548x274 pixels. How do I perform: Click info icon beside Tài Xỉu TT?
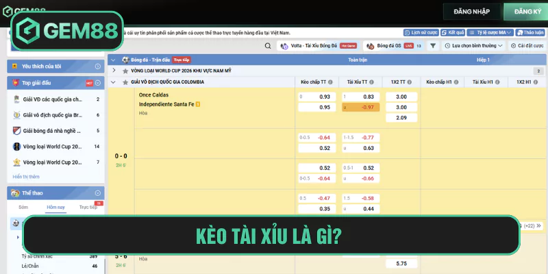click(371, 82)
